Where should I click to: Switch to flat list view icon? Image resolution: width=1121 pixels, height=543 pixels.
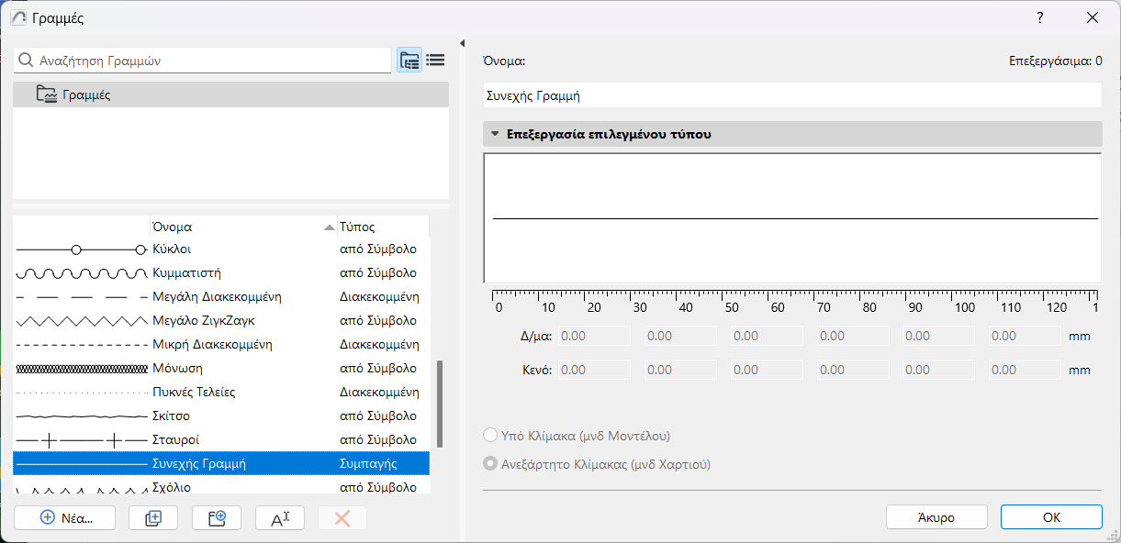point(435,61)
